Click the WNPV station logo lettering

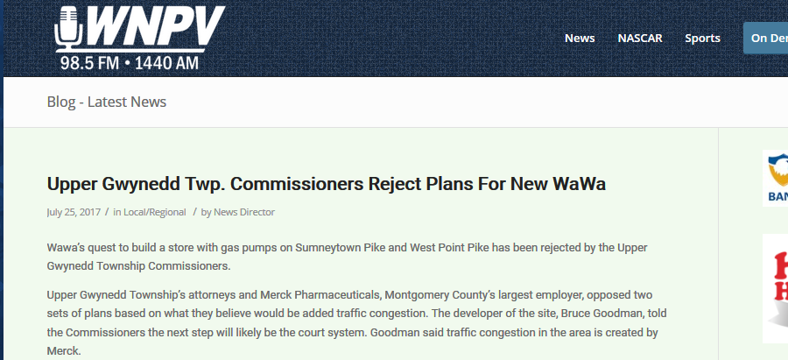click(x=155, y=25)
